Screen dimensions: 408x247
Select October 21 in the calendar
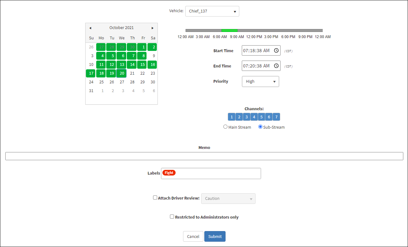(x=132, y=73)
